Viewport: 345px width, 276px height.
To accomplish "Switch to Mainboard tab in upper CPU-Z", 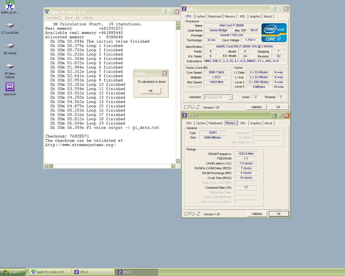I will [x=215, y=16].
